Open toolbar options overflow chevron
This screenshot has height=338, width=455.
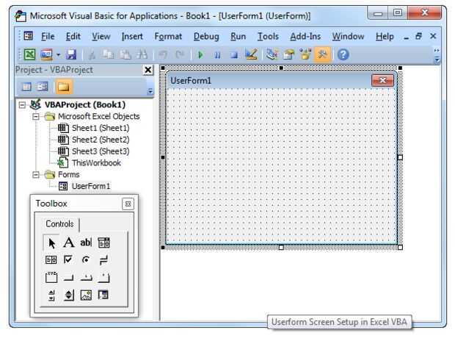pos(437,56)
